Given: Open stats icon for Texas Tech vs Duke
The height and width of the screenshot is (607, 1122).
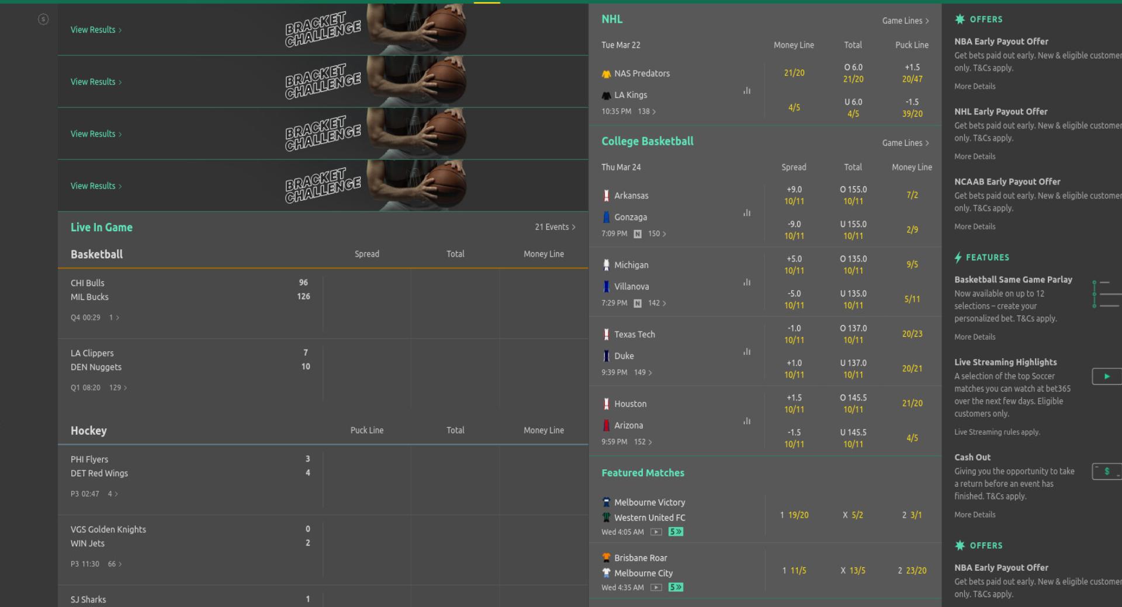Looking at the screenshot, I should coord(747,351).
